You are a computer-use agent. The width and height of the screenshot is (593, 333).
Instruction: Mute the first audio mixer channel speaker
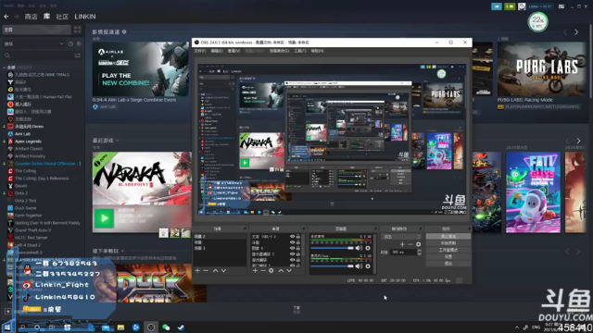click(359, 248)
